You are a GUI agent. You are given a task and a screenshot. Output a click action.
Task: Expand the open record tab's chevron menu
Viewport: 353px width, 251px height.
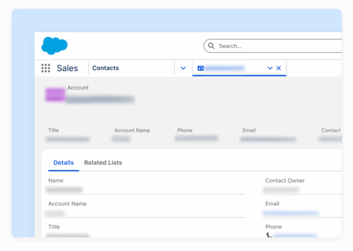(270, 68)
